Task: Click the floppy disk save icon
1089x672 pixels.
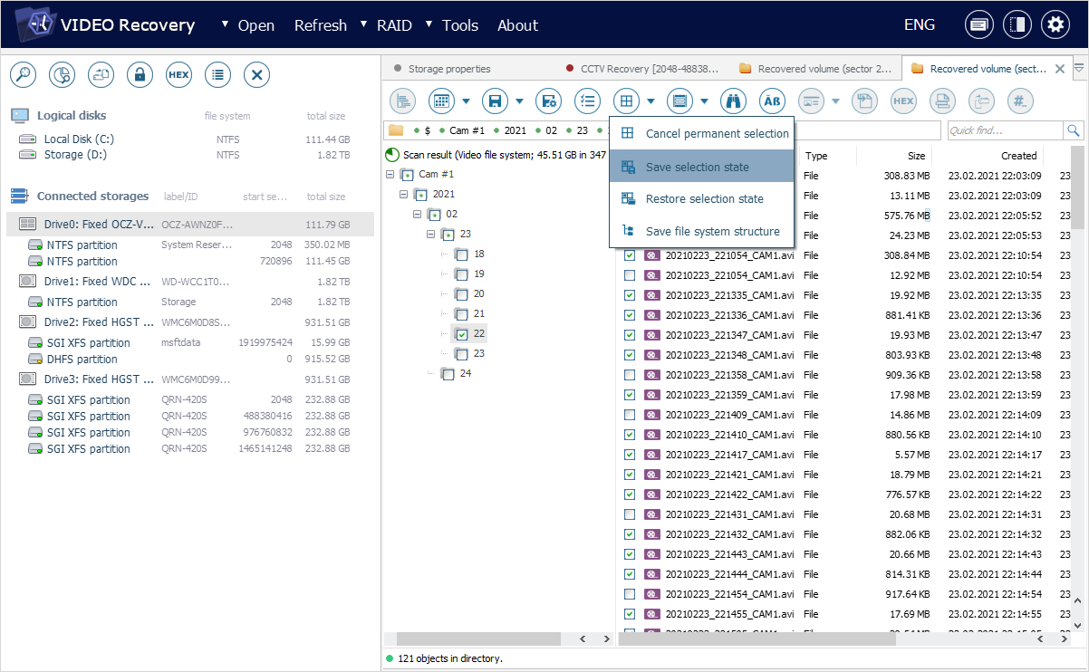Action: click(494, 101)
